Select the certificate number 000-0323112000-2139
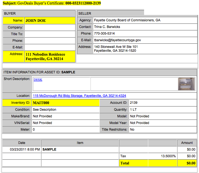199x173 pixels. coord(83,3)
